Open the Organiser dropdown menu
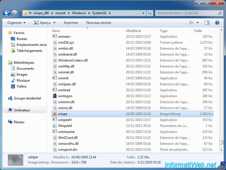The width and height of the screenshot is (226, 170). pos(16,23)
